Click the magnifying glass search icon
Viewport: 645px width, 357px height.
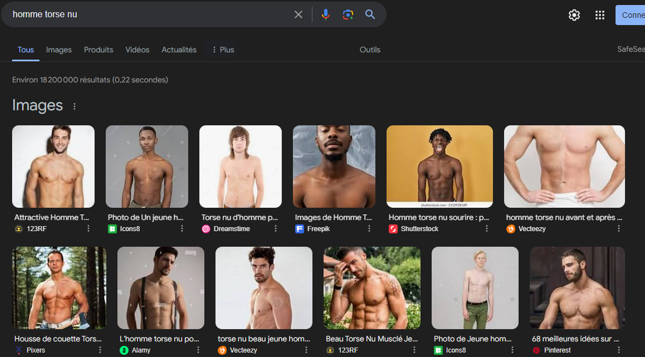(x=370, y=14)
